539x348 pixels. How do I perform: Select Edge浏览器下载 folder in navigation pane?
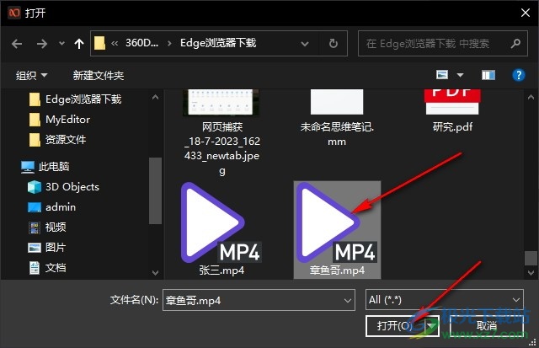(83, 99)
